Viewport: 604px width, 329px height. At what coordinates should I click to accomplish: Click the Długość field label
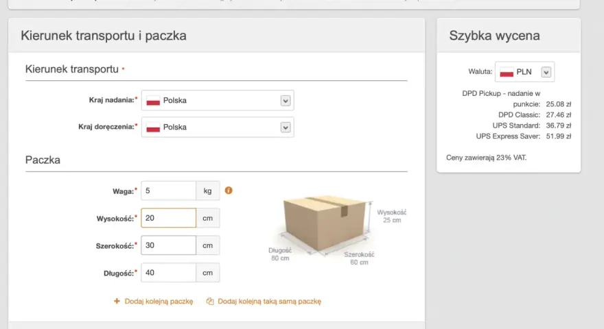(119, 273)
